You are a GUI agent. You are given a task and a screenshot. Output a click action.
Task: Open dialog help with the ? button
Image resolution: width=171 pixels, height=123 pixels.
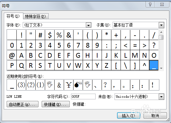point(150,5)
